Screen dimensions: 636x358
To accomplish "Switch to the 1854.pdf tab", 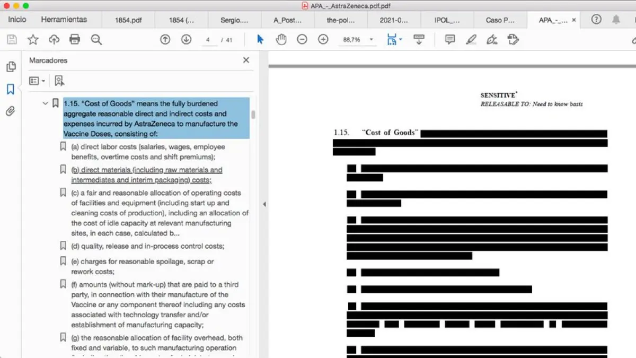I will point(129,20).
